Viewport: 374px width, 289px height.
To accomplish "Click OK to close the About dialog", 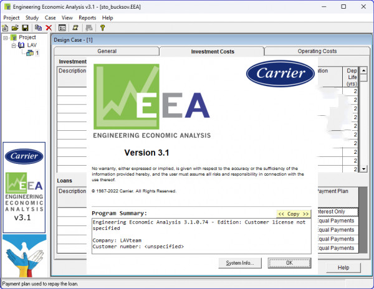I will tap(289, 263).
